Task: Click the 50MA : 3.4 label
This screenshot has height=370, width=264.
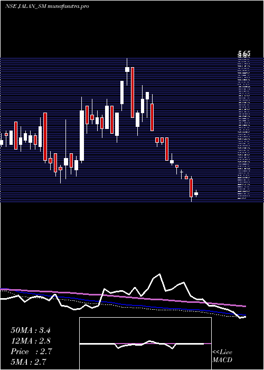Action: pyautogui.click(x=31, y=330)
